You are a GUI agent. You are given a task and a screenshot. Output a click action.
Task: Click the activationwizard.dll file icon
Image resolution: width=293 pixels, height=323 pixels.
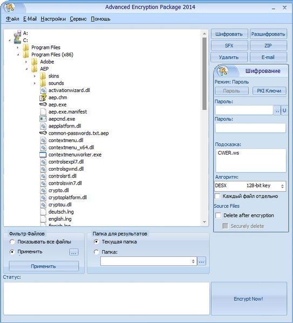click(43, 90)
